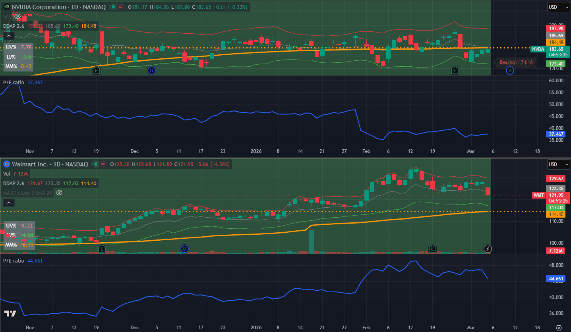This screenshot has height=332, width=571.
Task: Click the Walmart December dividend D marker
Action: click(x=184, y=249)
